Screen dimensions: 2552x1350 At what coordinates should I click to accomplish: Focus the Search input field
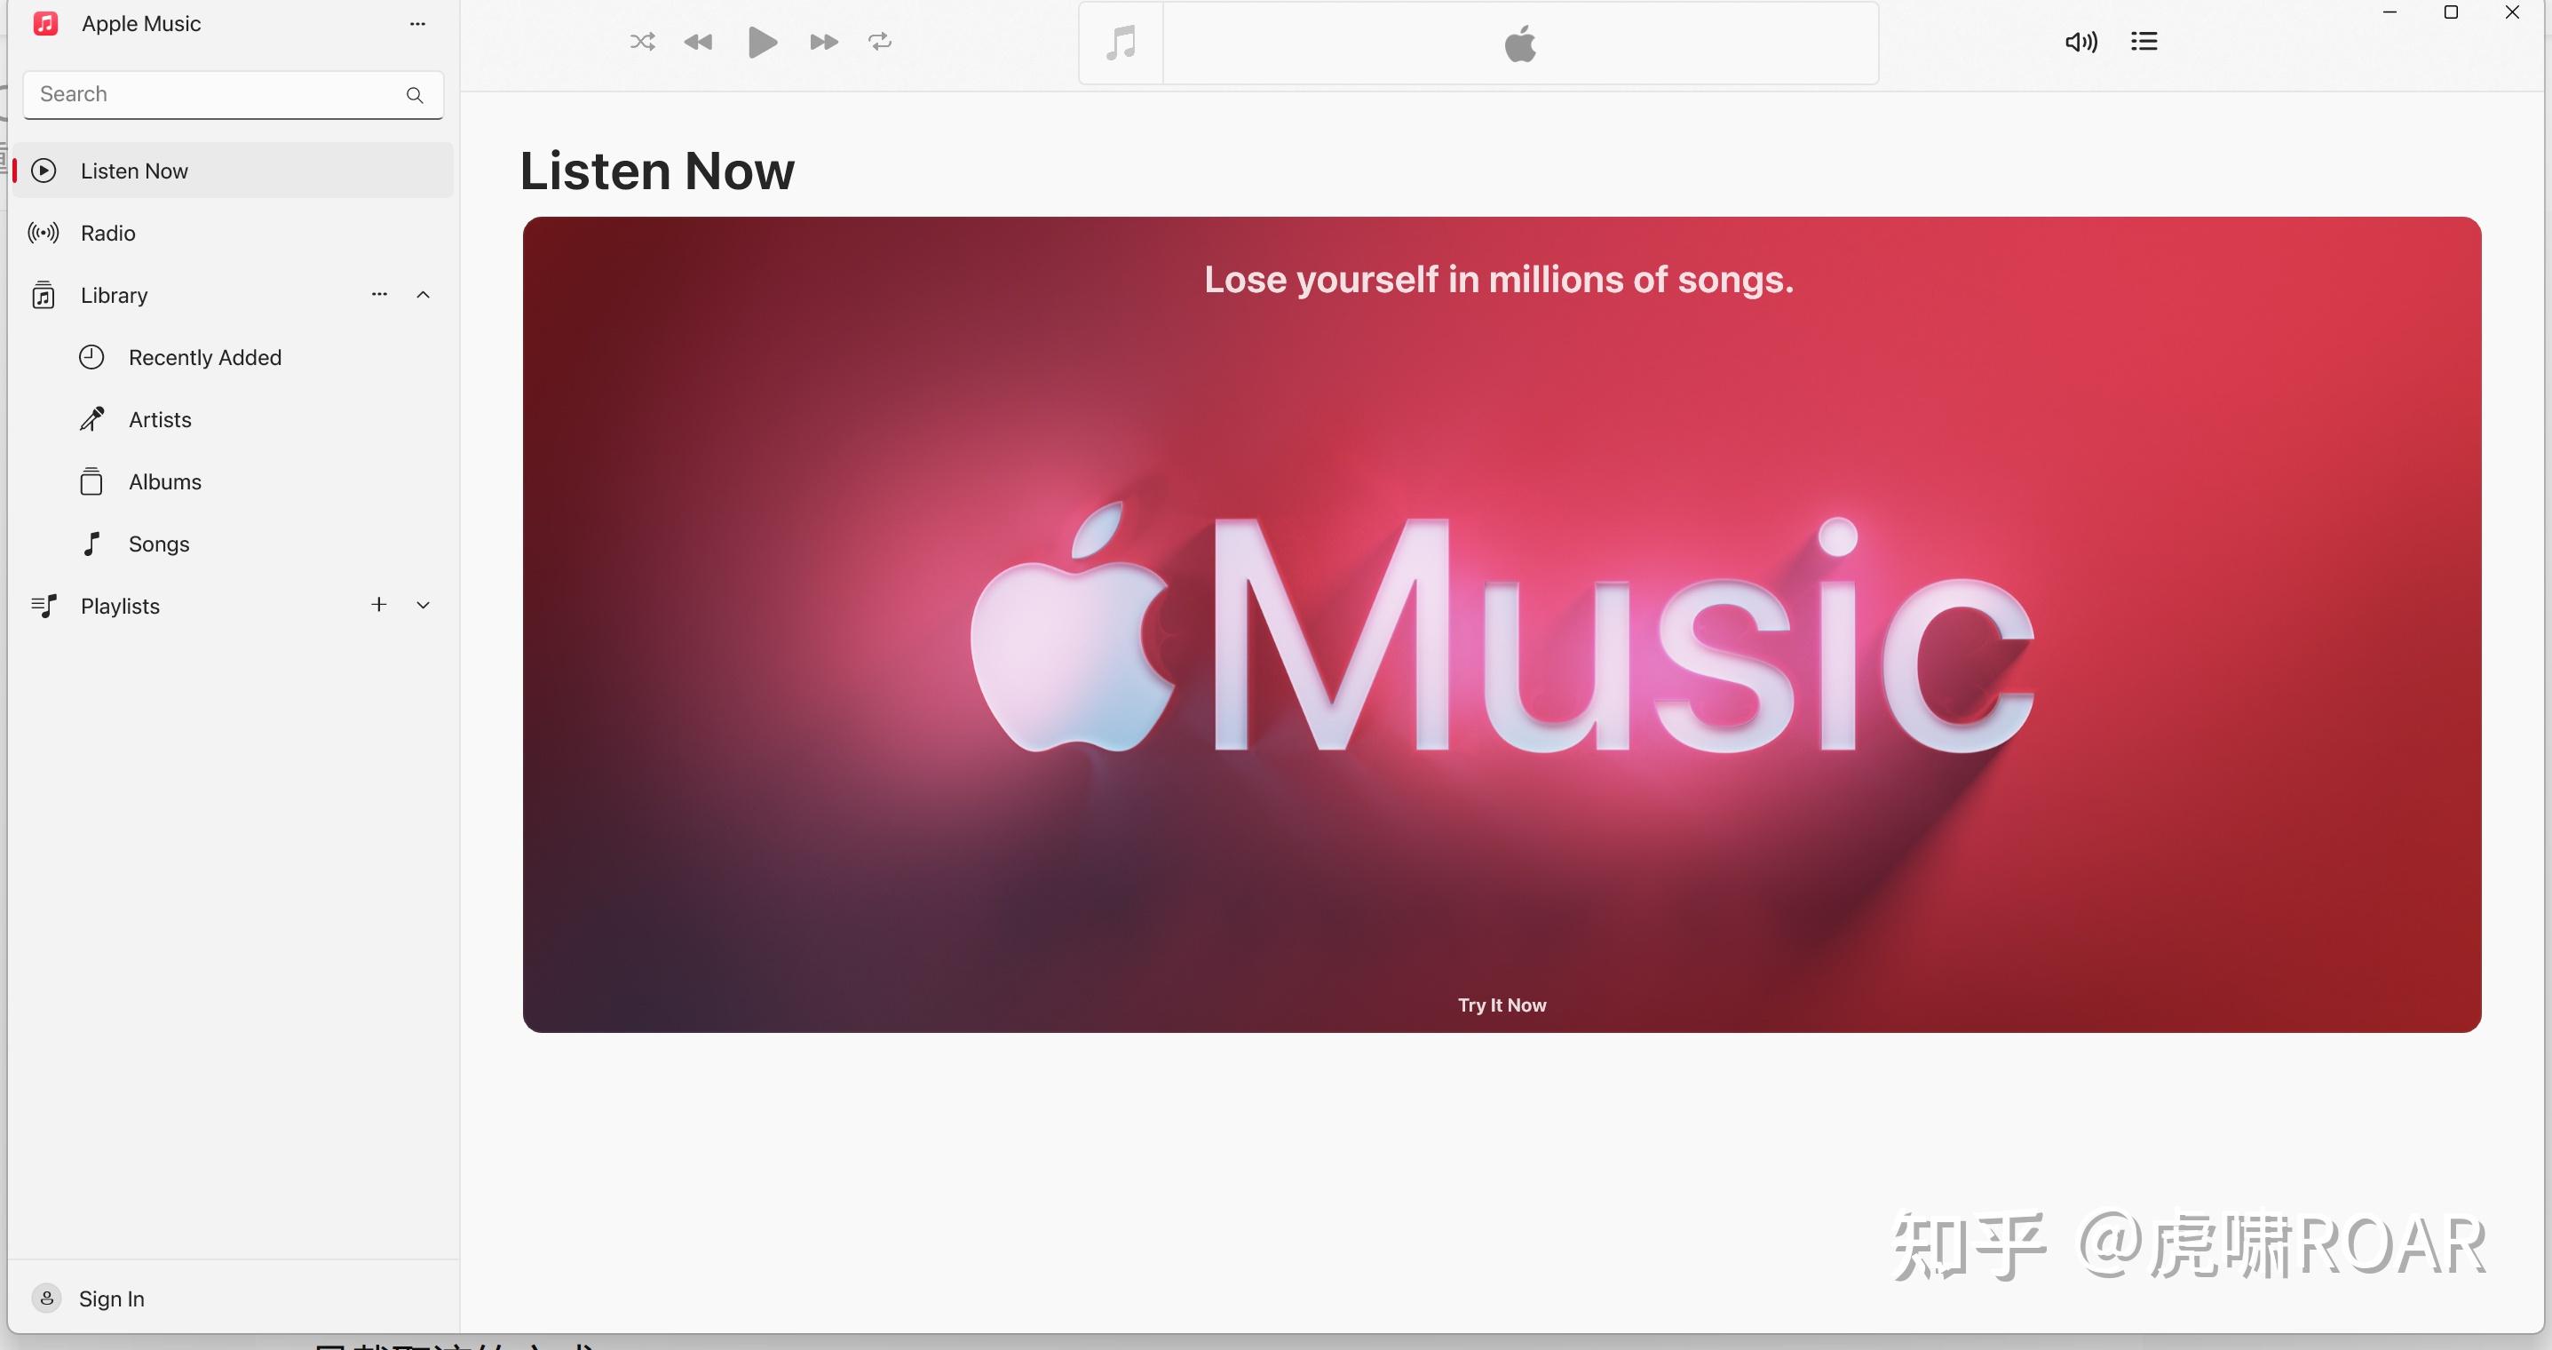pos(233,94)
